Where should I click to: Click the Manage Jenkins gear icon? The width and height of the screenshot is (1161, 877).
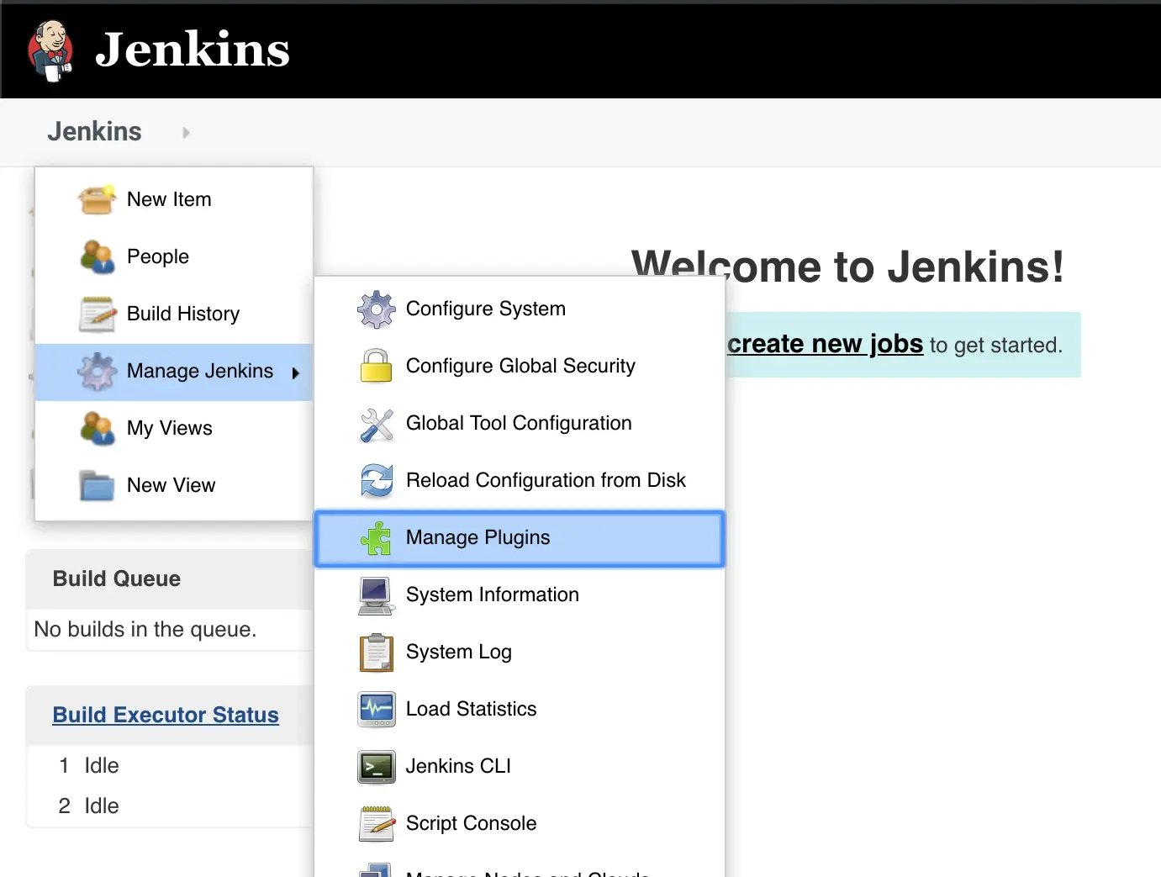97,372
